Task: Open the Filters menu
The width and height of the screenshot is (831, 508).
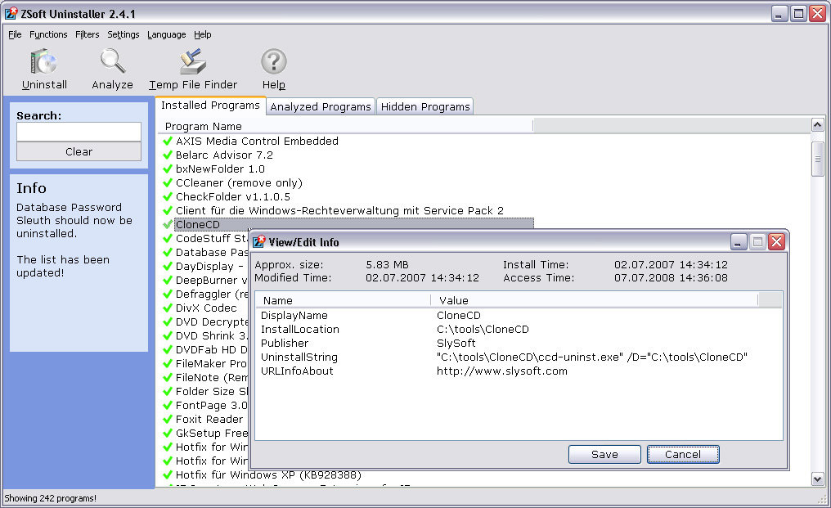Action: (x=87, y=34)
